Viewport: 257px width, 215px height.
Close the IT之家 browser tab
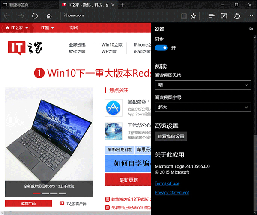click(113, 5)
